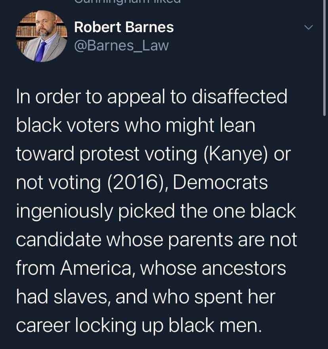Click the word 'ingeniously' in the tweet

[65, 211]
